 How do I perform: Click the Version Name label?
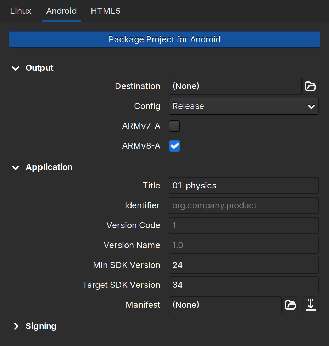pyautogui.click(x=132, y=245)
